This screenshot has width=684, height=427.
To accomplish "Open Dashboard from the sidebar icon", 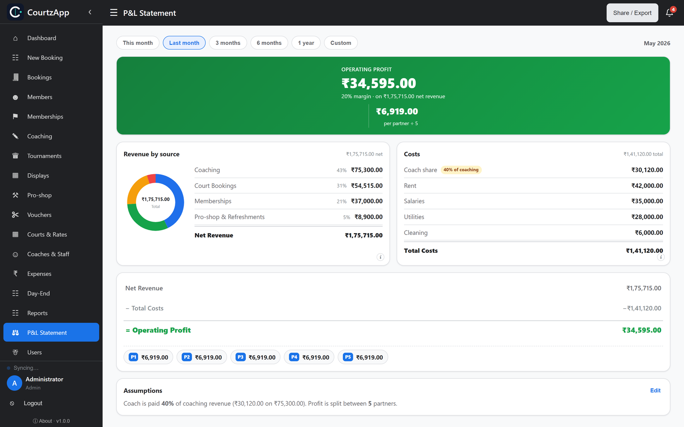I will pyautogui.click(x=15, y=38).
